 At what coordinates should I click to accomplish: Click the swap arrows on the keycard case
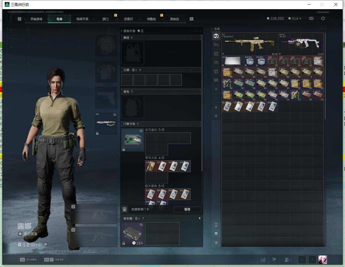click(141, 131)
